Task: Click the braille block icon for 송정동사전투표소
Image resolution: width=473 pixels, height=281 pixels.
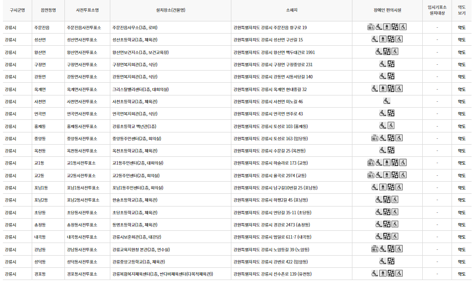Action: pyautogui.click(x=387, y=225)
